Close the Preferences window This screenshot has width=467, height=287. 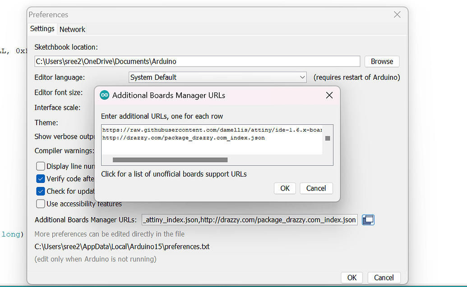tap(397, 14)
